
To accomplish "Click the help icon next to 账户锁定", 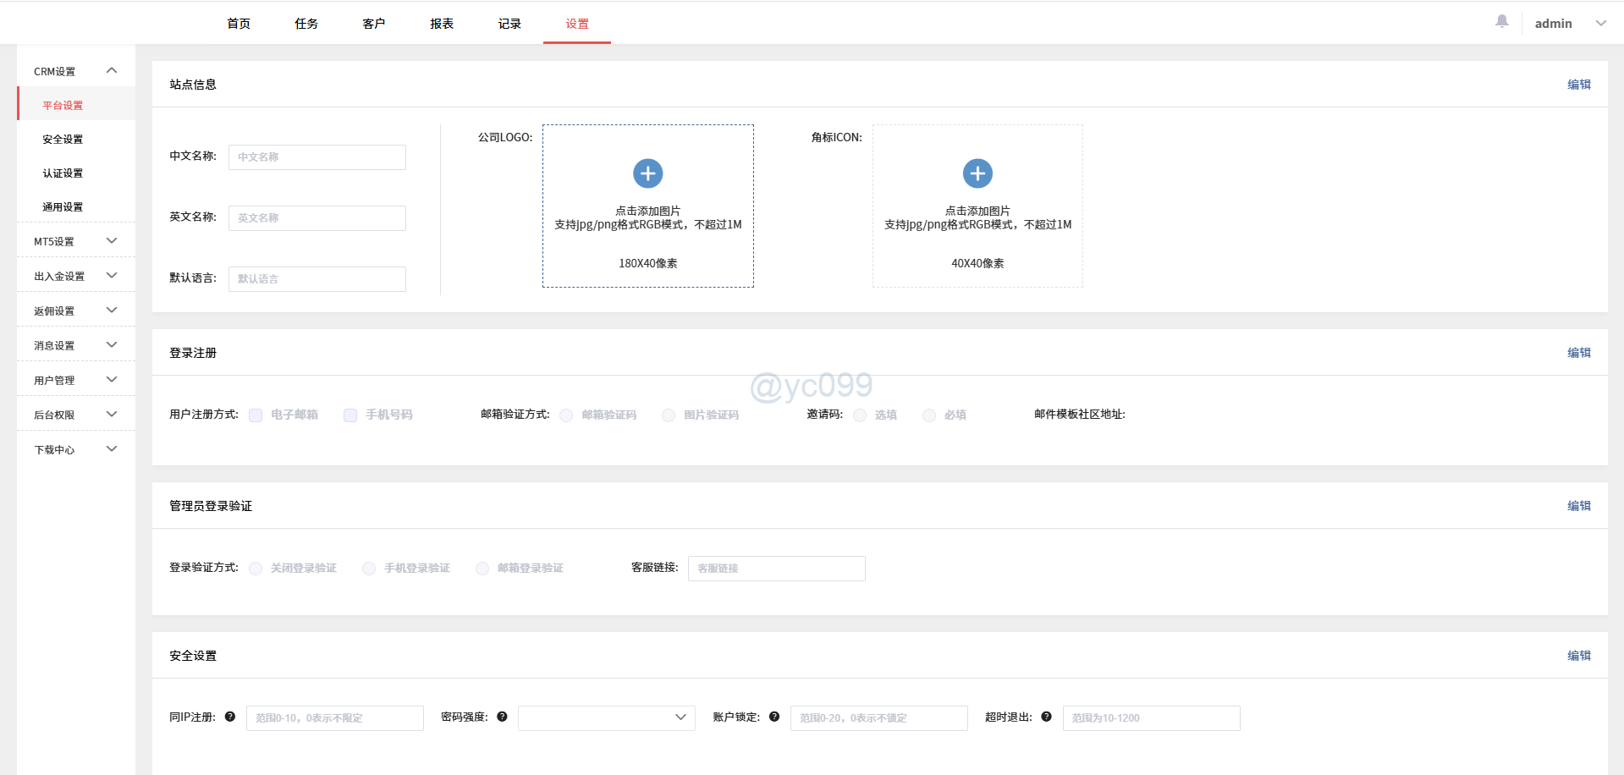I will point(774,717).
